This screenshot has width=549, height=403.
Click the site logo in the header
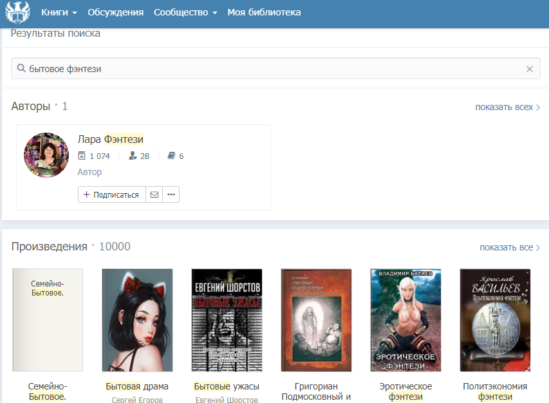[17, 13]
